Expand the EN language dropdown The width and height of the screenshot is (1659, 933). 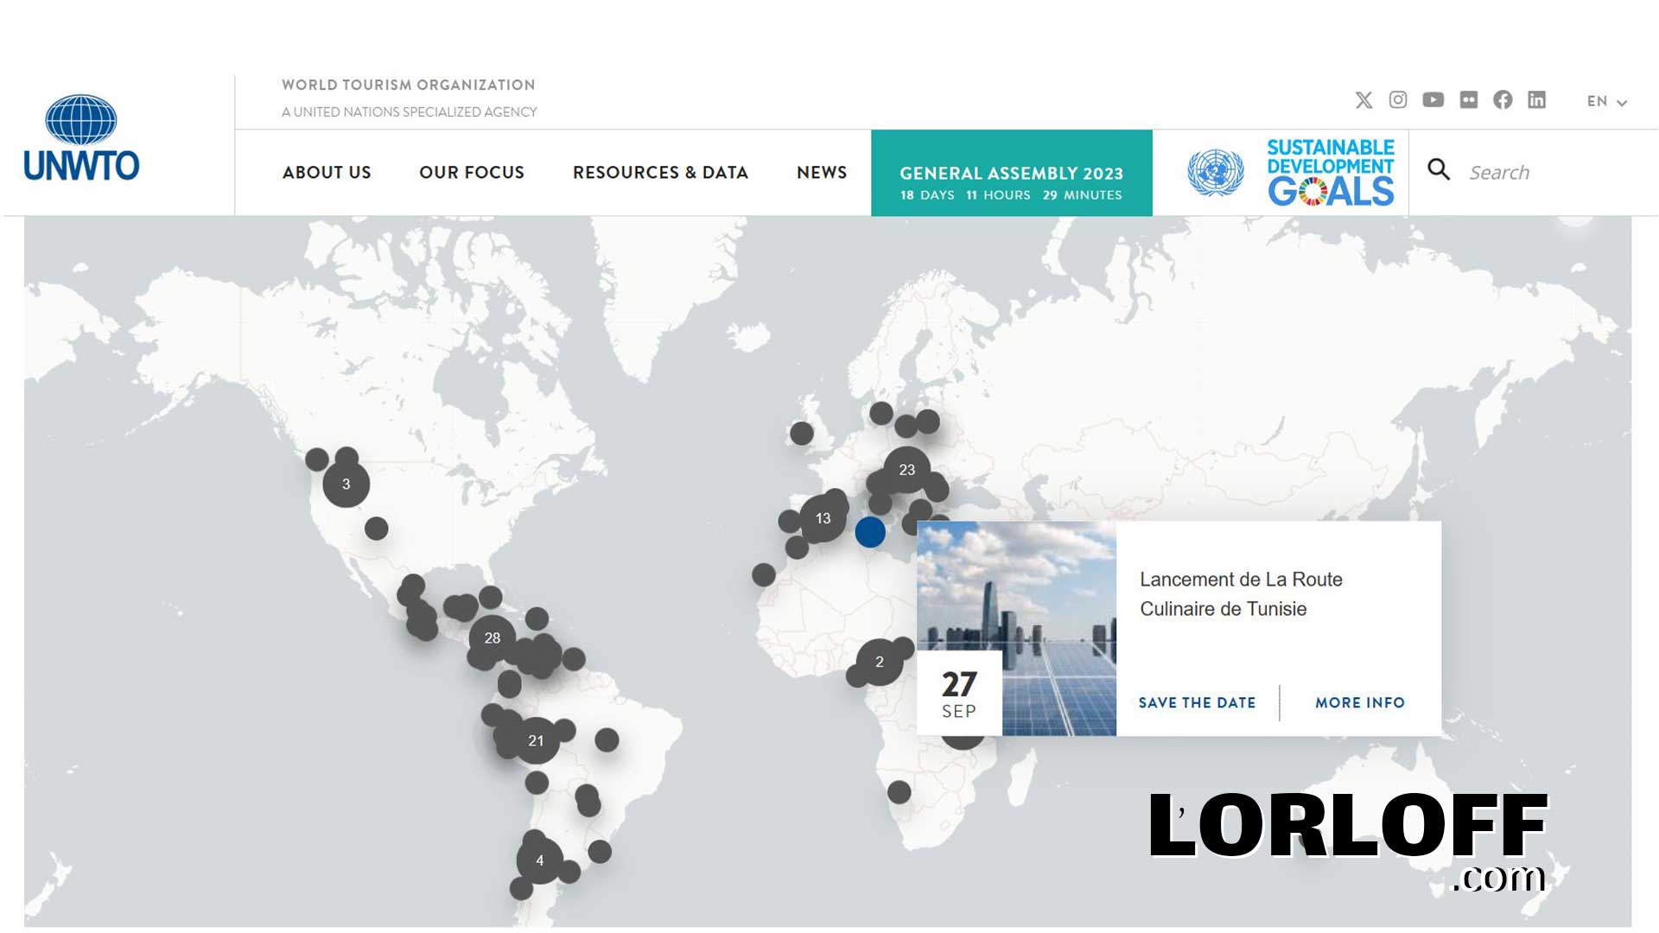[x=1606, y=102]
